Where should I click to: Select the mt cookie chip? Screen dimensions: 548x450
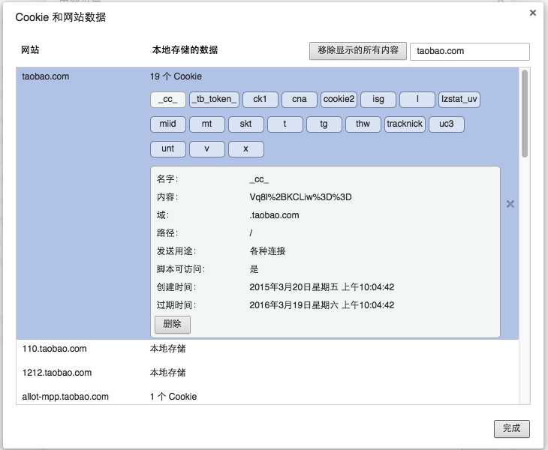(x=207, y=124)
